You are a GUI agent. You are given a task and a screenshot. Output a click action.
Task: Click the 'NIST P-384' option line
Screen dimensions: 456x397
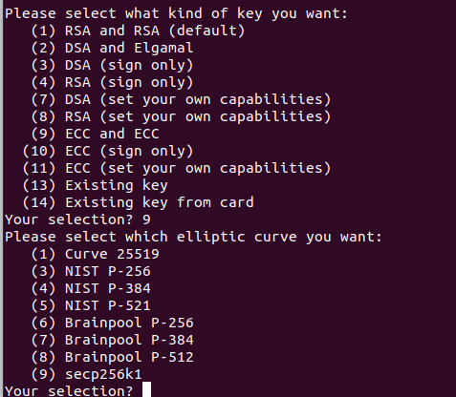tap(91, 288)
